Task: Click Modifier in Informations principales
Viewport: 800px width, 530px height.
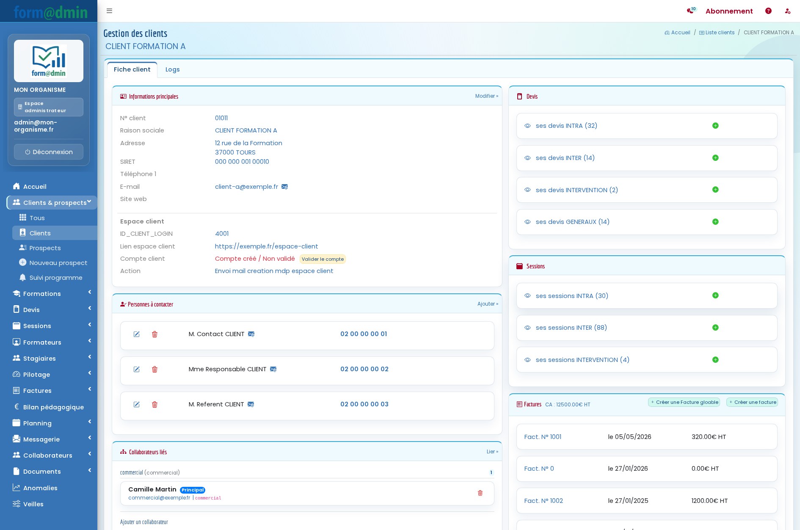Action: point(487,96)
